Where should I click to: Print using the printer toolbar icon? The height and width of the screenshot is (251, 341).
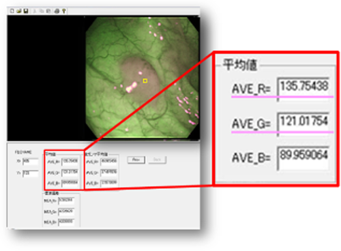click(x=57, y=11)
